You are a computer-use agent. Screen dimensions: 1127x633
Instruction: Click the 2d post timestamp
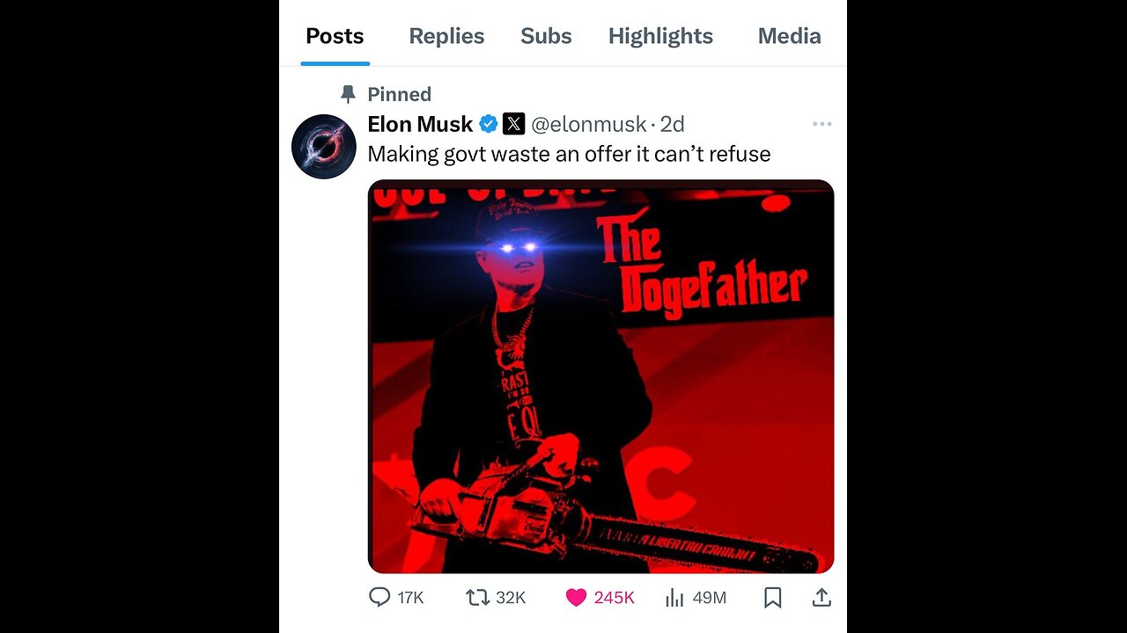click(672, 124)
